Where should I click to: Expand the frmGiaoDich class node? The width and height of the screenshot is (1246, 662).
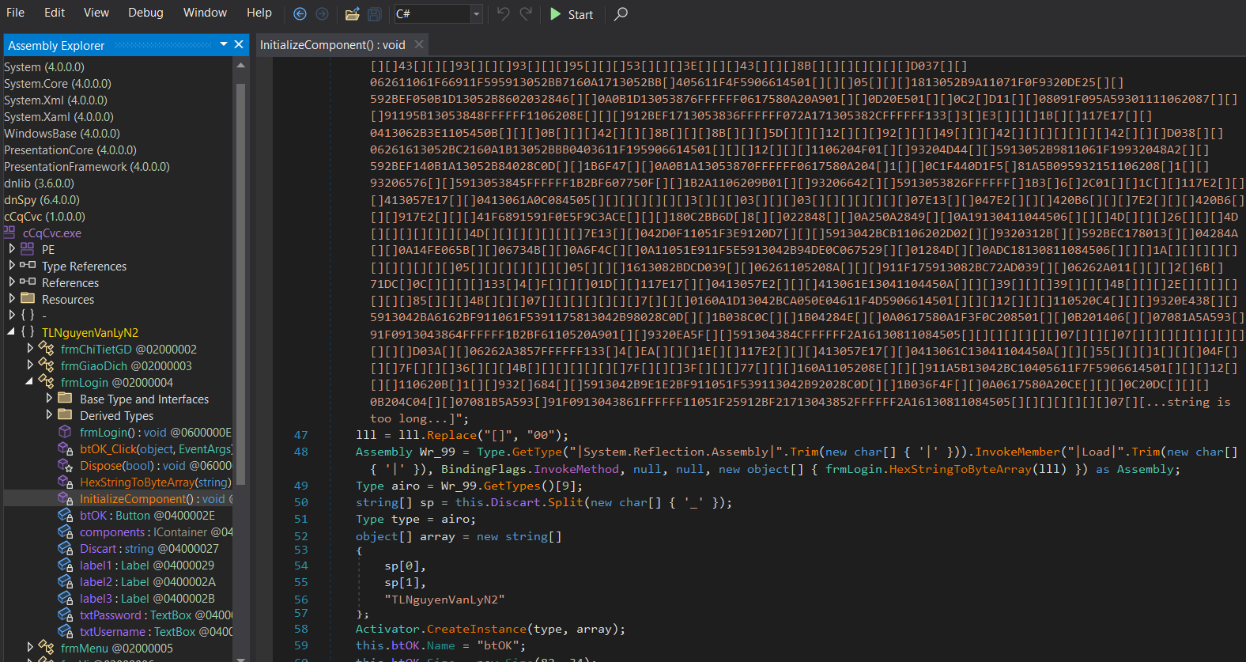(x=31, y=365)
